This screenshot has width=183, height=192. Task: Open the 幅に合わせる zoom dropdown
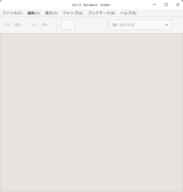[141, 25]
